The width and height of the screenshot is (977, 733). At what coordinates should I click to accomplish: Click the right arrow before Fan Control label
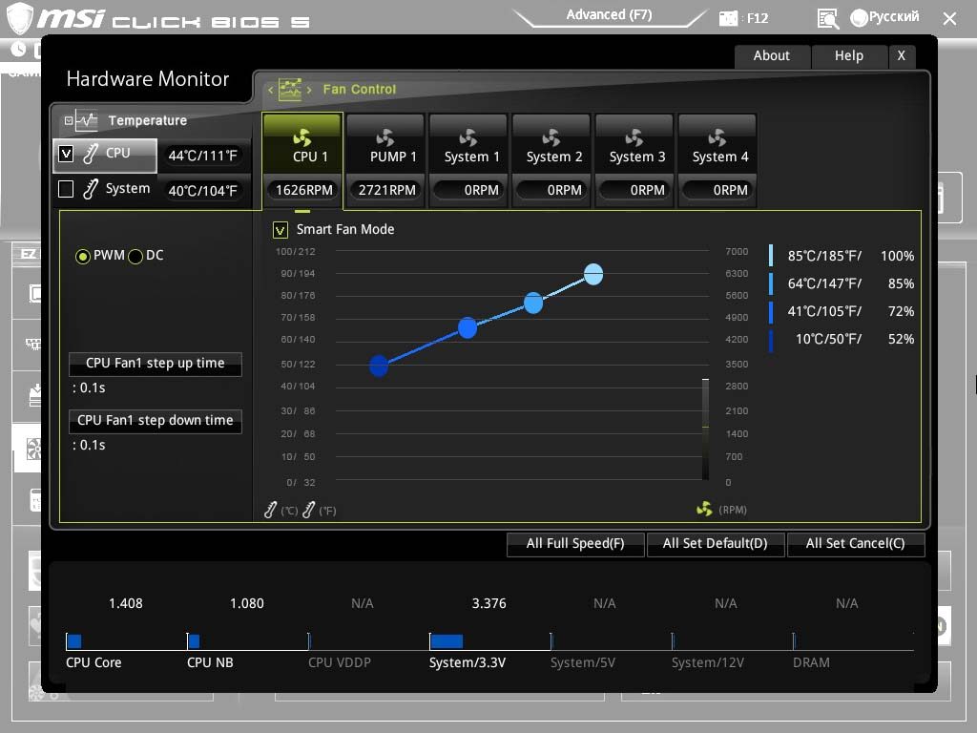(309, 91)
